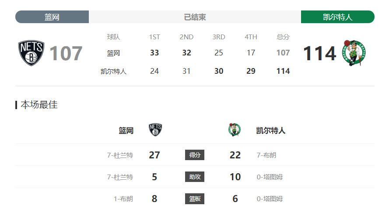Click the small Celtics logo in 本场最佳
The height and width of the screenshot is (216, 382).
pos(235,130)
